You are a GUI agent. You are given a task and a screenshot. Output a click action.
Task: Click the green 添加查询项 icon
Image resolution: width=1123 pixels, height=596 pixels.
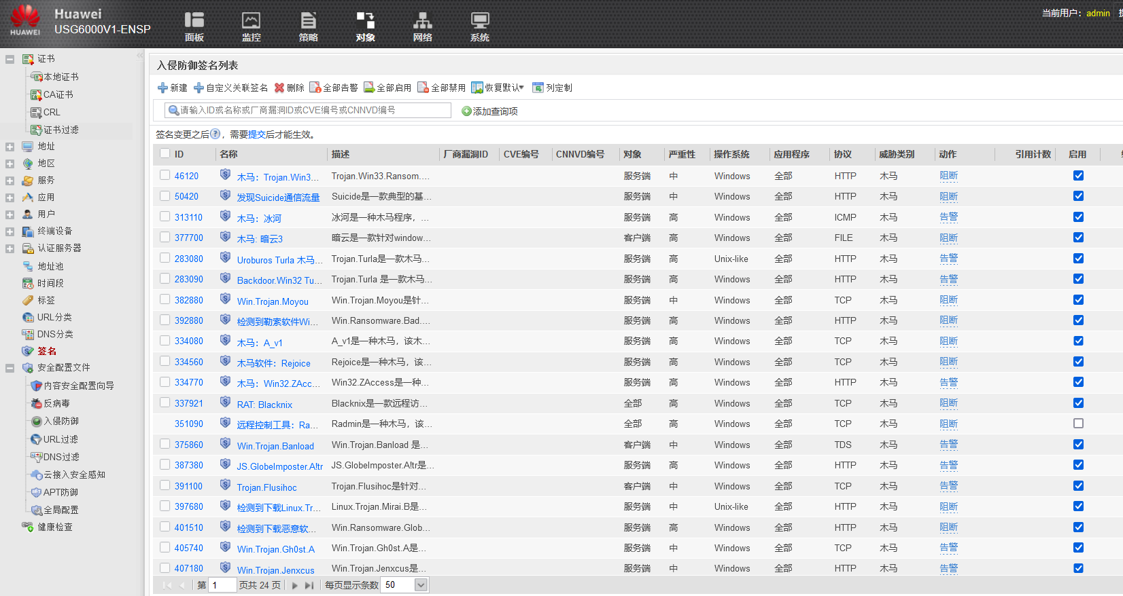click(x=466, y=111)
